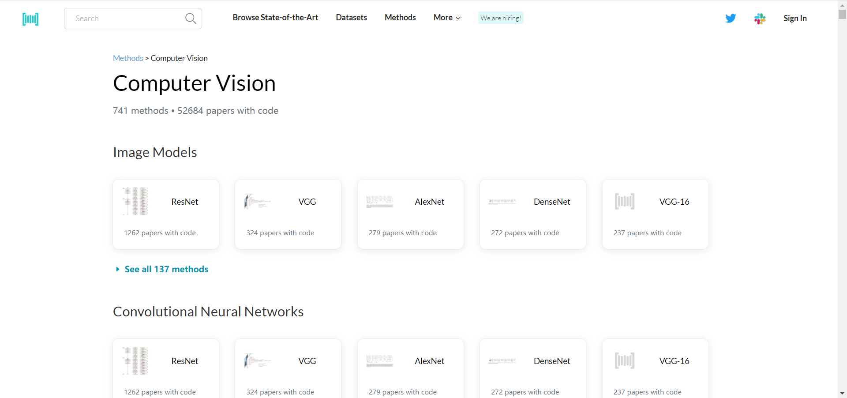Open VGG thumbnail in Convolutional Neural Networks
Screen dimensions: 847x398
(258, 361)
